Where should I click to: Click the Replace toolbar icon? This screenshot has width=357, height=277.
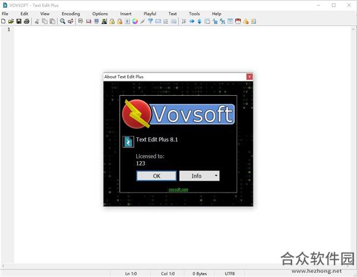(71, 21)
